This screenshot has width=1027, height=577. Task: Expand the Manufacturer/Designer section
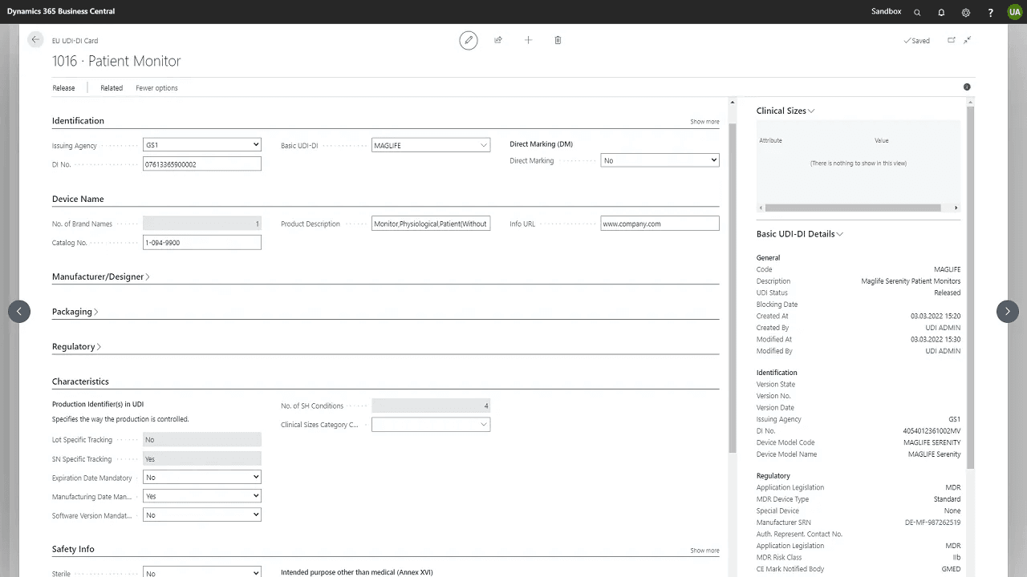tap(100, 276)
